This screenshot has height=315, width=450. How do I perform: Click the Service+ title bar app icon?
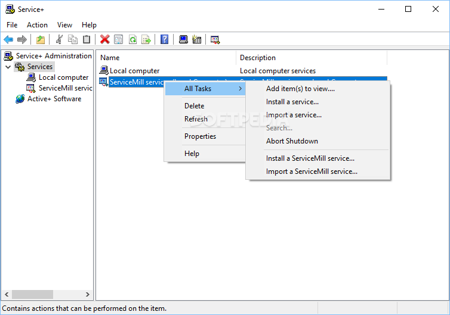click(x=10, y=9)
